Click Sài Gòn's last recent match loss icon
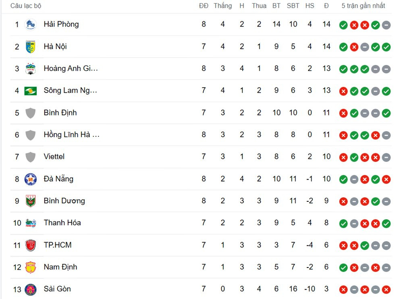403x299 pixels. [x=386, y=289]
